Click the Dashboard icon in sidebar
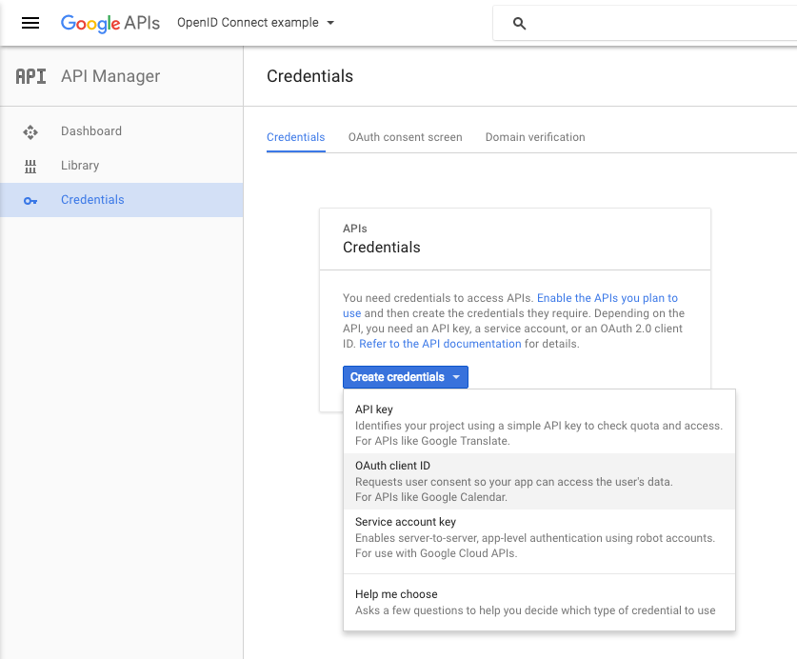The image size is (797, 659). 30,131
